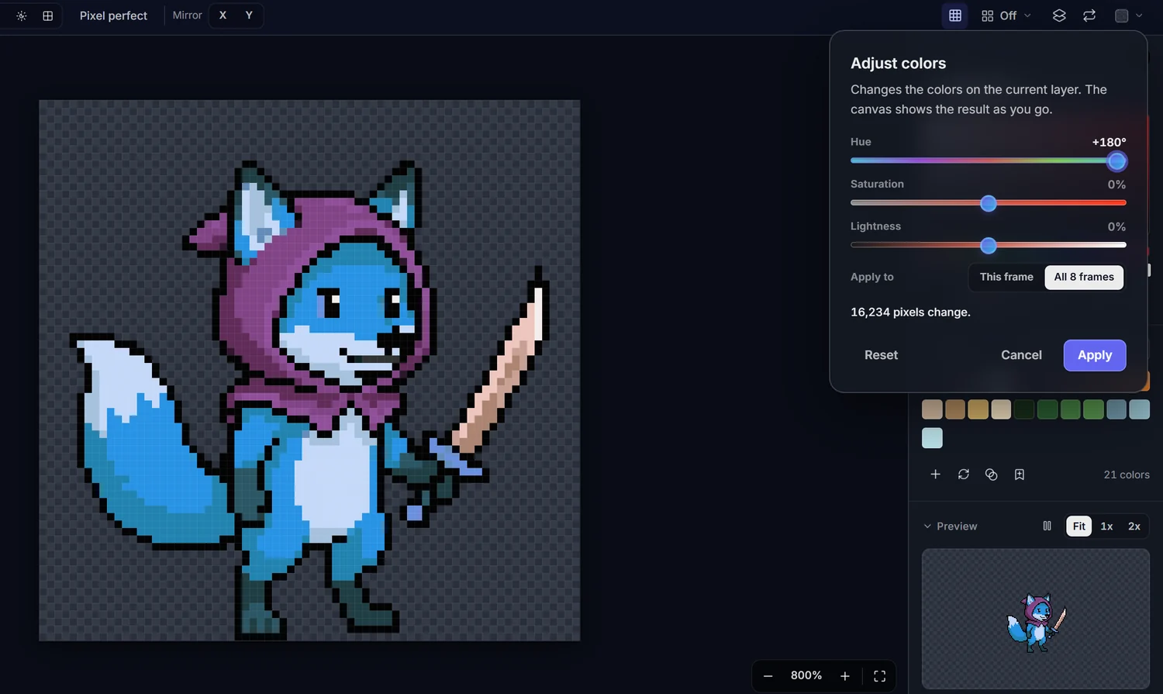The image size is (1163, 694).
Task: Click the 21 colors count label
Action: point(1127,475)
